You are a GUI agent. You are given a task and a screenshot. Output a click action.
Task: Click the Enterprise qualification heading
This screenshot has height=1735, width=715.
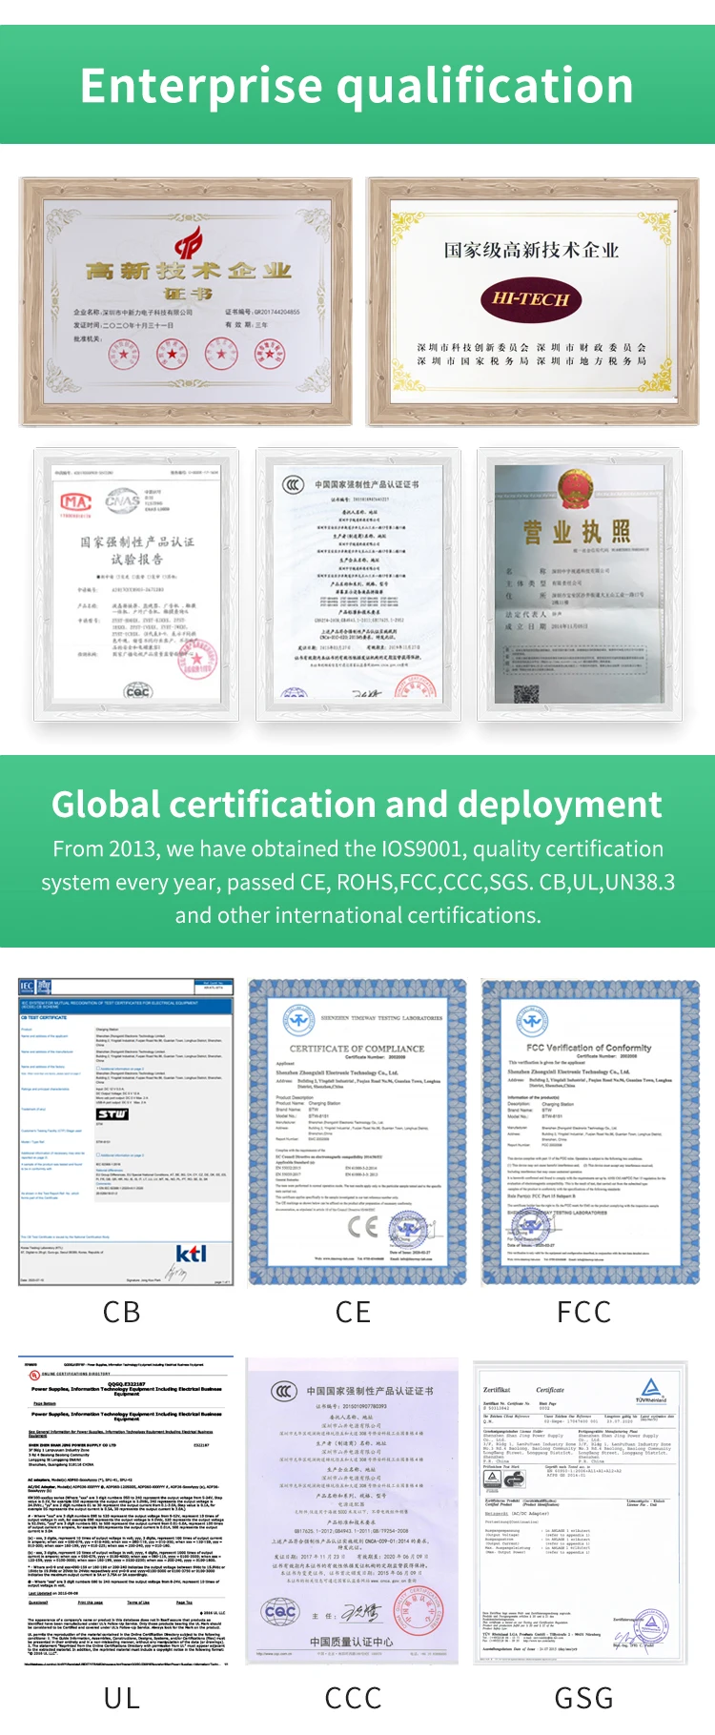pyautogui.click(x=357, y=86)
